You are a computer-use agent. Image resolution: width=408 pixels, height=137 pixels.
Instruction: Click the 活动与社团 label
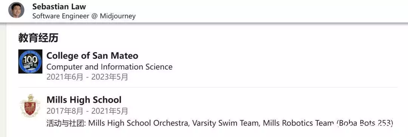coord(66,123)
